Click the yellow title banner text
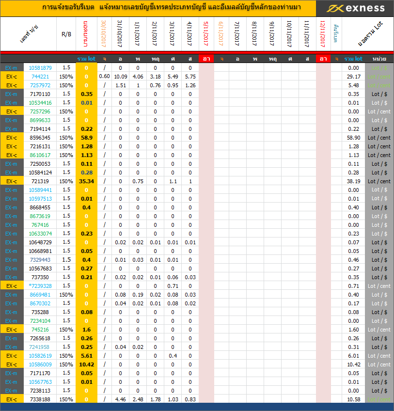394x411 pixels. pyautogui.click(x=158, y=8)
